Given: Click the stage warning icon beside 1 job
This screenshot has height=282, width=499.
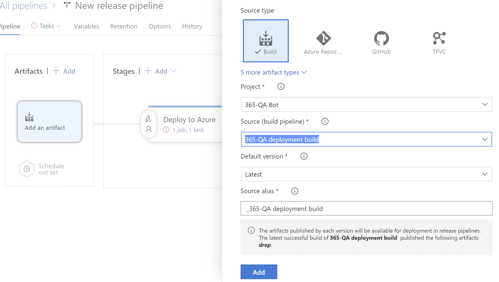Looking at the screenshot, I should pos(166,130).
